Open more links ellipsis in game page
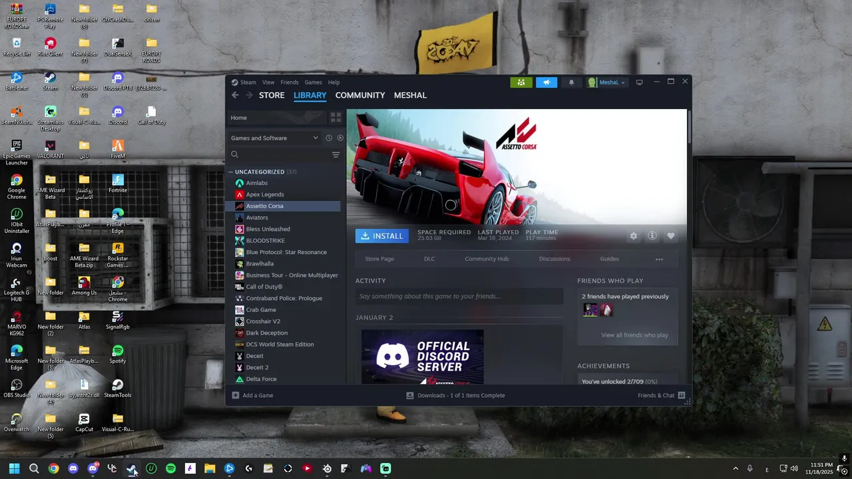The image size is (852, 479). (x=659, y=259)
